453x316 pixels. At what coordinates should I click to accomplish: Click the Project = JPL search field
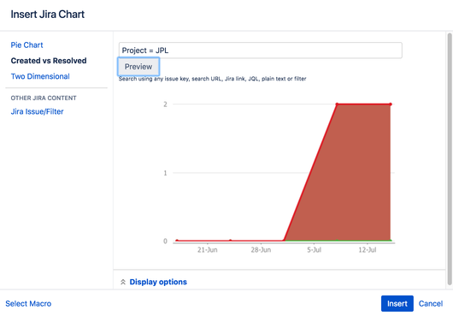(260, 51)
